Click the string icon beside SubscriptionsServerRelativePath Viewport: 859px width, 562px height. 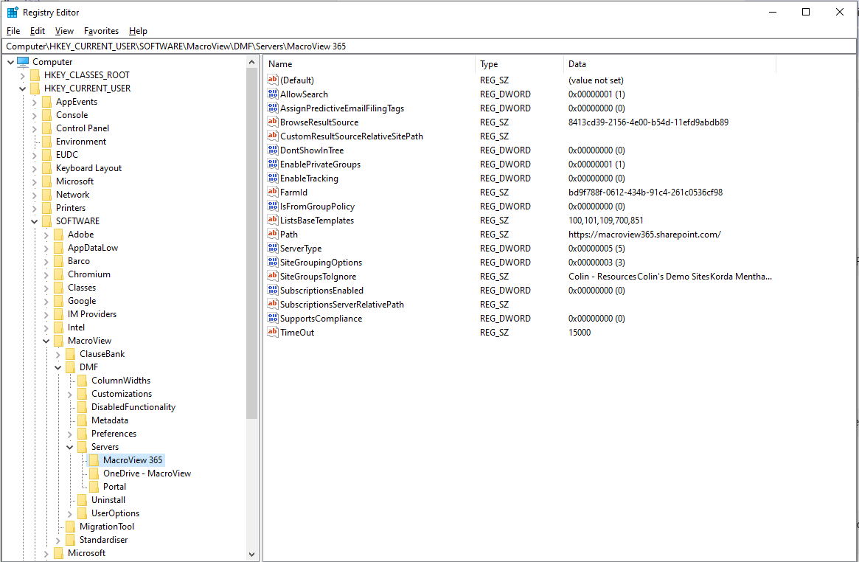[x=273, y=305]
